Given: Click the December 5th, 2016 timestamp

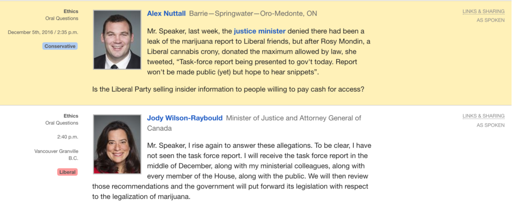Looking at the screenshot, I should point(43,33).
